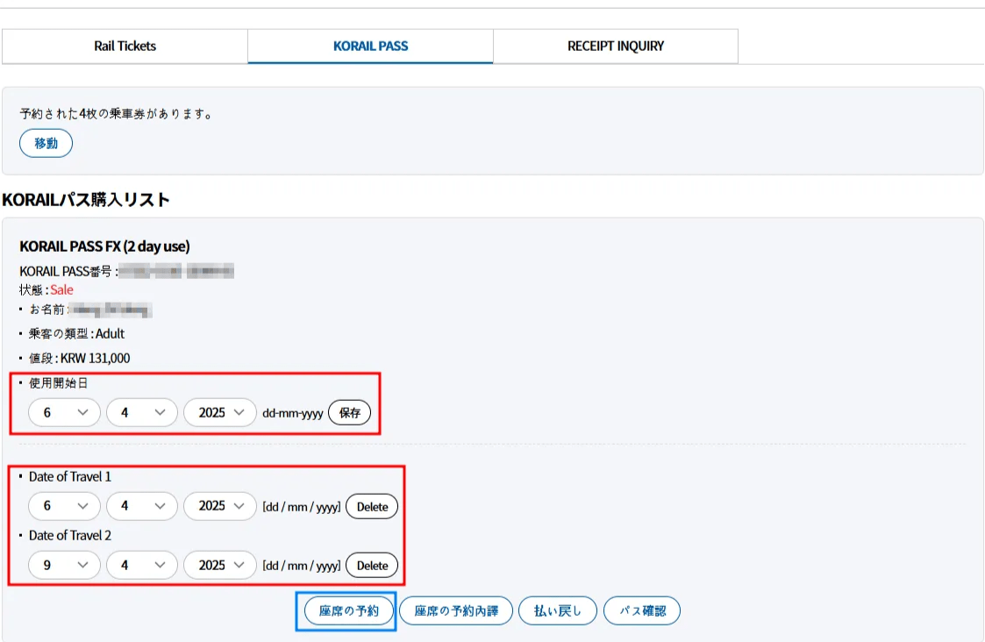The height and width of the screenshot is (642, 985).
Task: Switch to the Rail Tickets tab
Action: tap(125, 46)
